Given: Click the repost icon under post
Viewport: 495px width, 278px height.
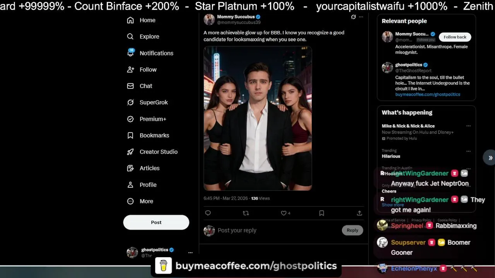Looking at the screenshot, I should [246, 213].
